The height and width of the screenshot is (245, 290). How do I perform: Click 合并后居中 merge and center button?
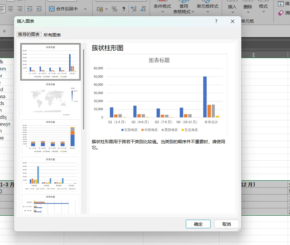63,9
